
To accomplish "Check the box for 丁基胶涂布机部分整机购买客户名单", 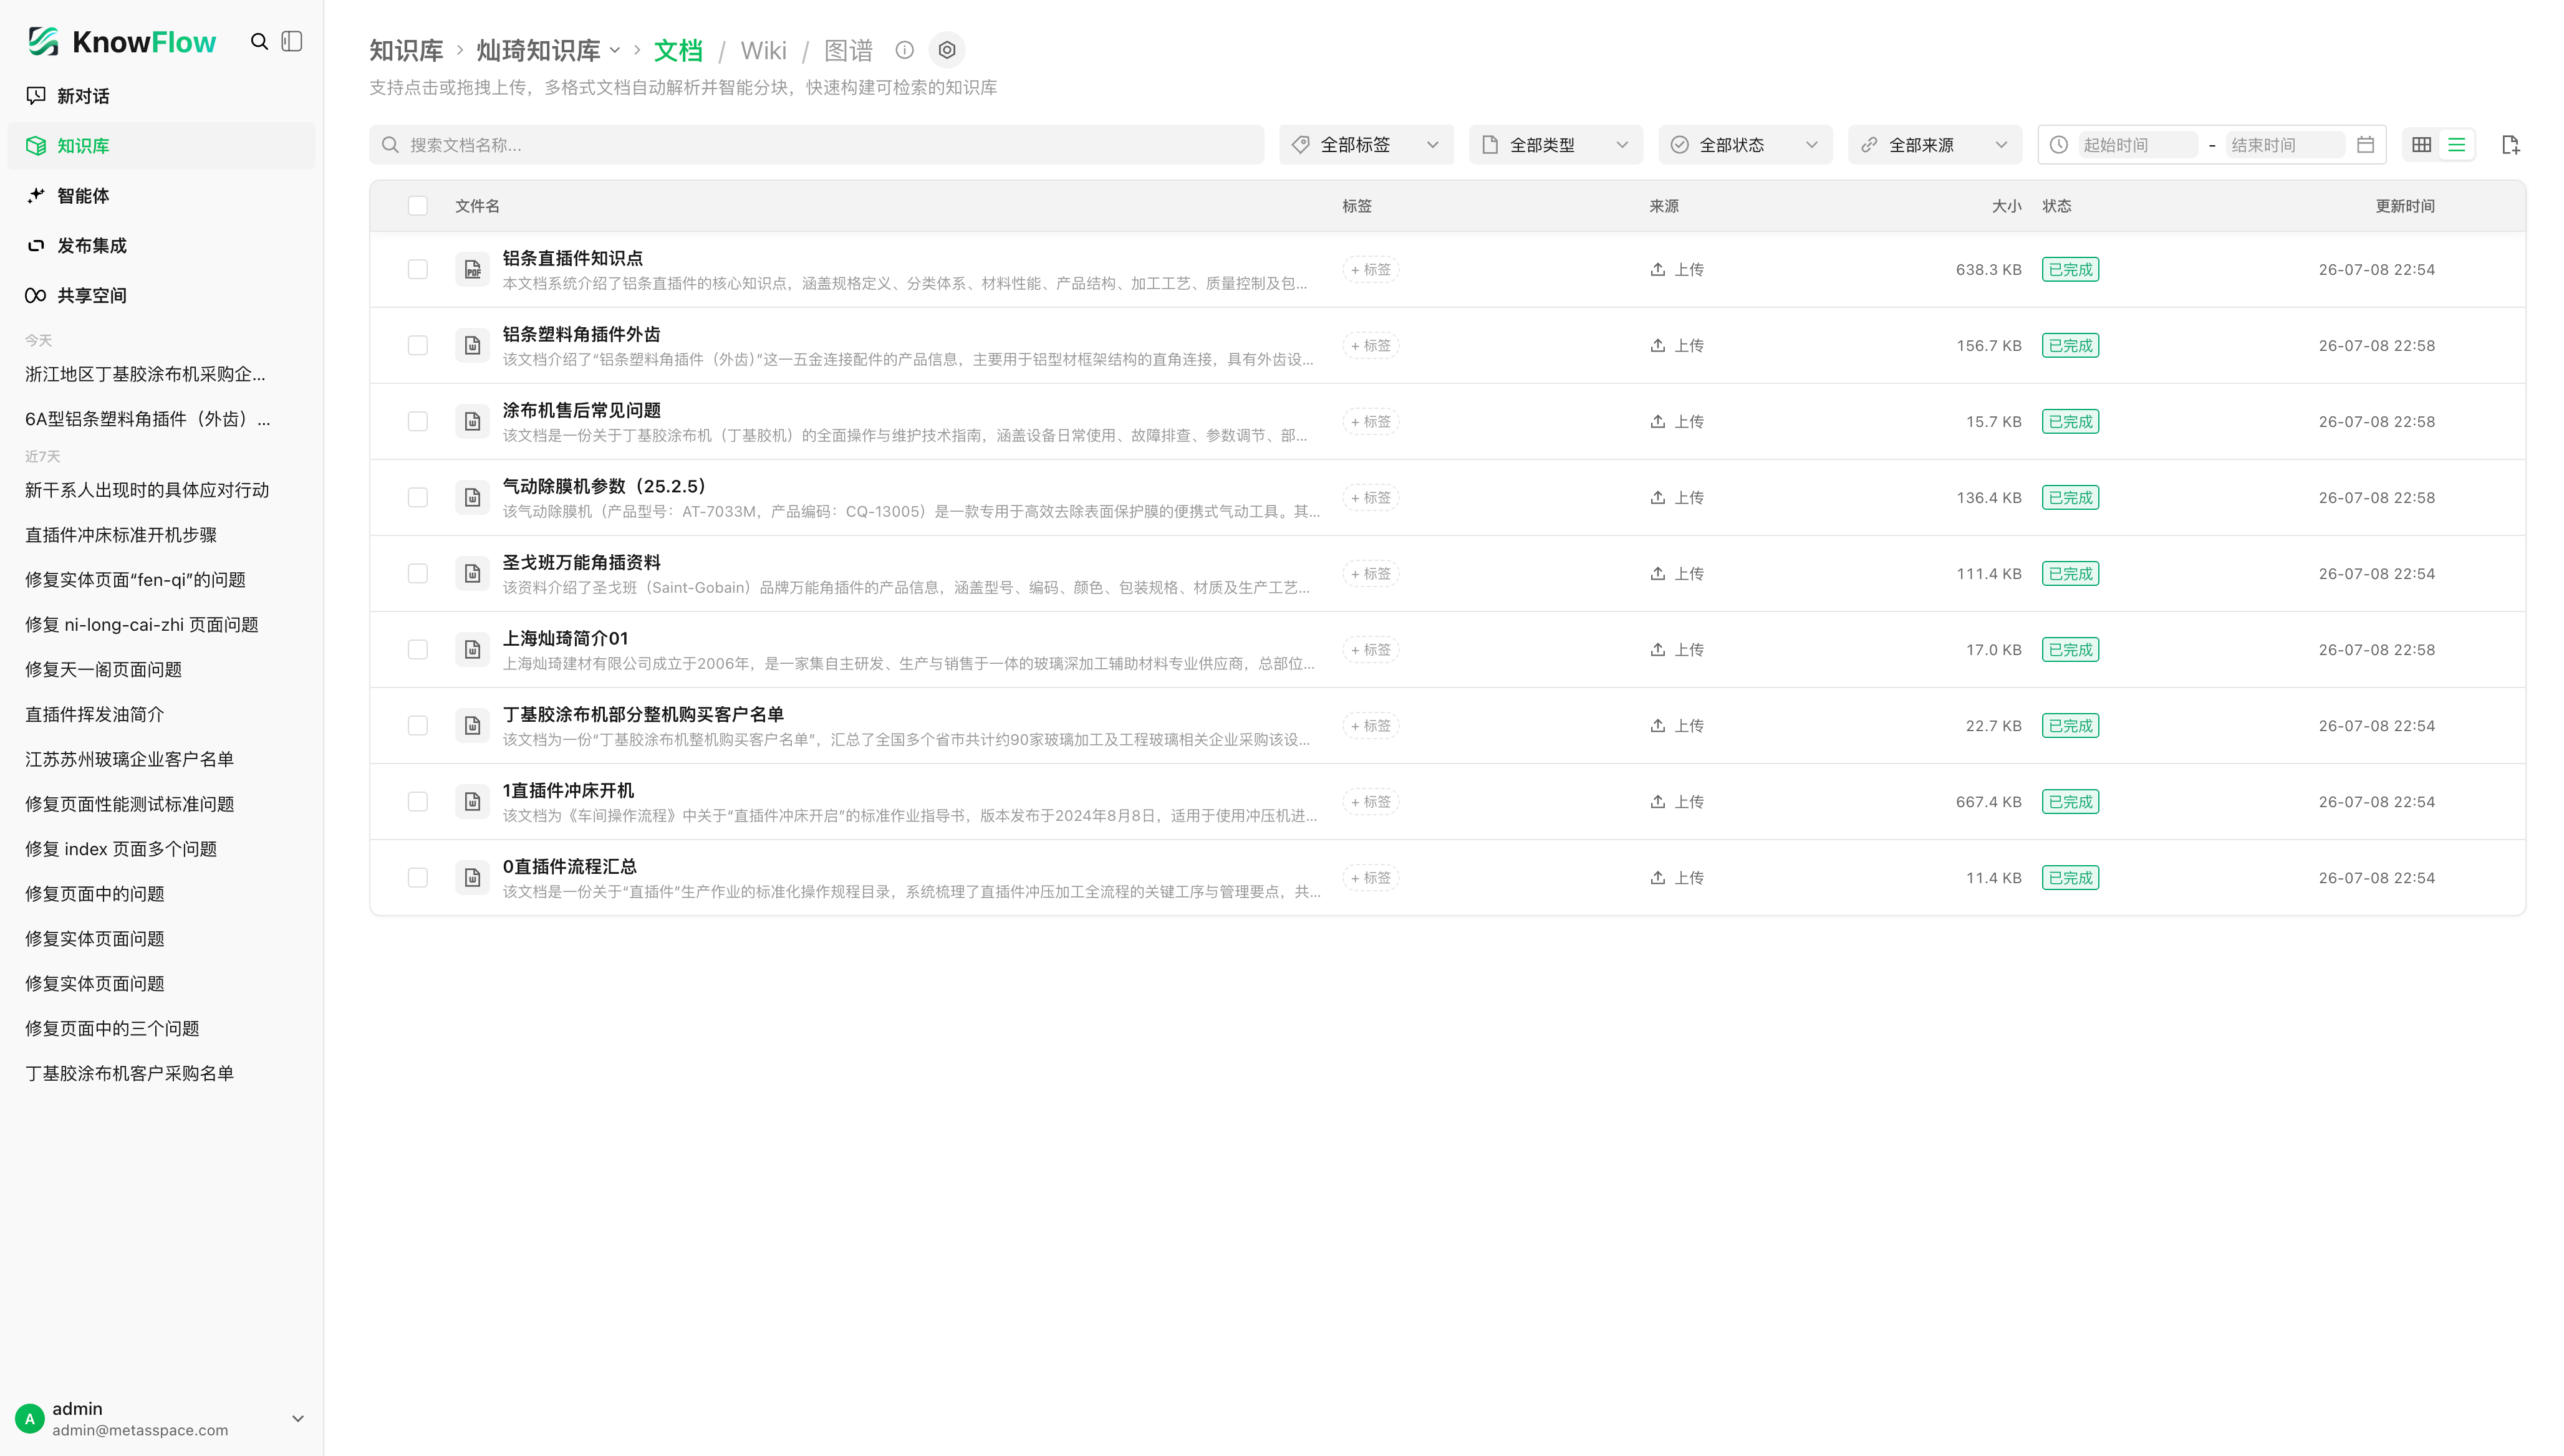I will click(417, 726).
